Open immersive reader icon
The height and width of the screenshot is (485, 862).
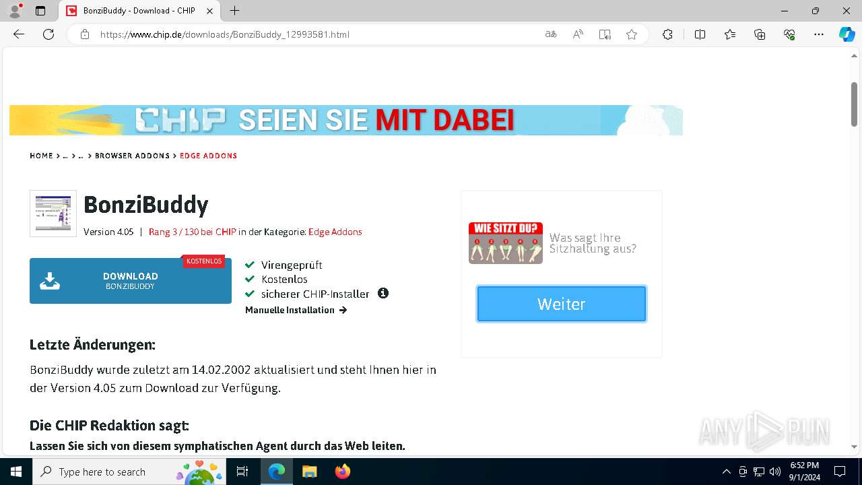click(605, 34)
